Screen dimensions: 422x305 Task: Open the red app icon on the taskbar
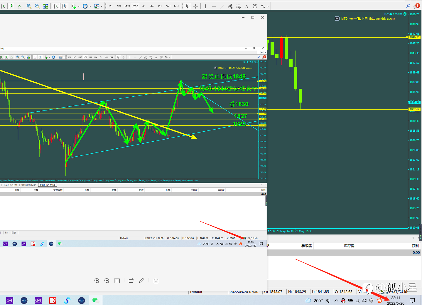coord(53,300)
